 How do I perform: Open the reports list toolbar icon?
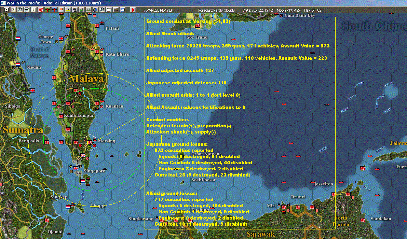13,10
